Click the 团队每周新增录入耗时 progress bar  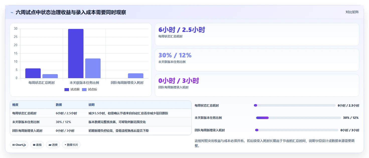pyautogui.click(x=297, y=130)
